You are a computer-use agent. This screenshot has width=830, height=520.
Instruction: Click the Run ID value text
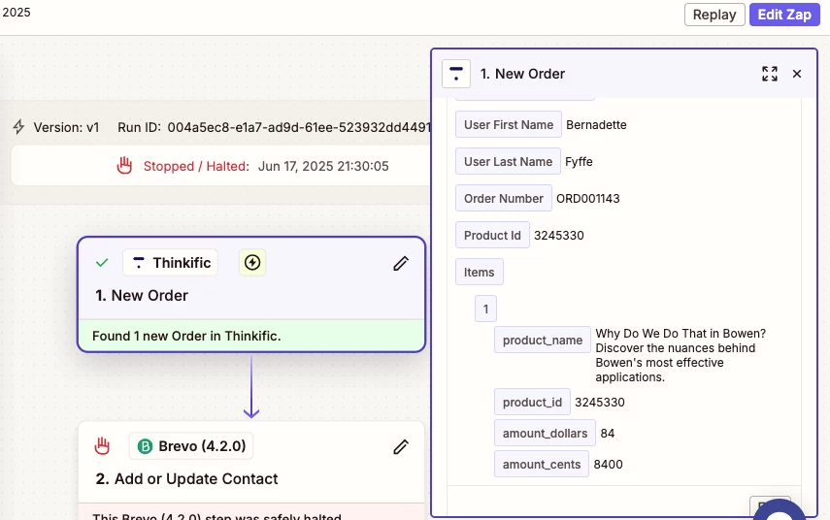coord(299,127)
